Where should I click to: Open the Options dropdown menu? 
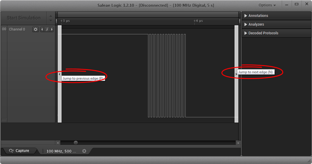click(x=267, y=5)
